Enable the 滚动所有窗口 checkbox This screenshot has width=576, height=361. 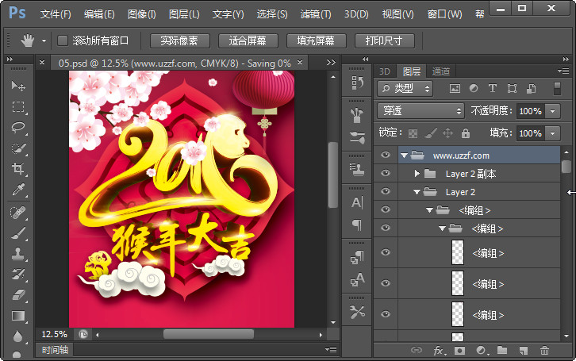63,40
